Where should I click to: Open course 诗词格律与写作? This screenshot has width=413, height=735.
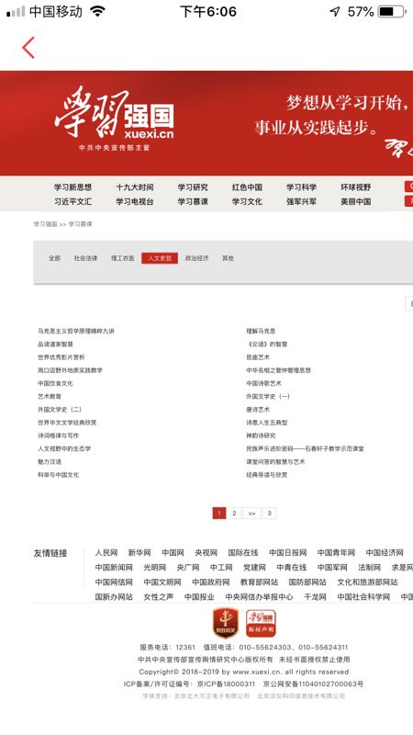tap(58, 435)
